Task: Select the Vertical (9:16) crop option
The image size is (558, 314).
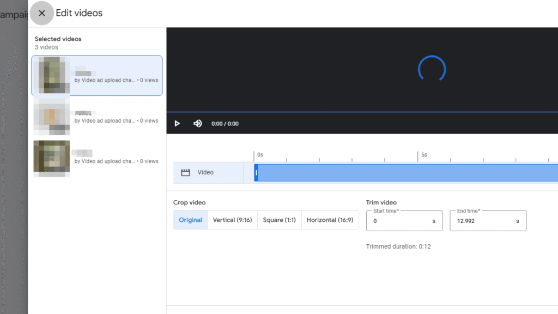Action: 232,220
